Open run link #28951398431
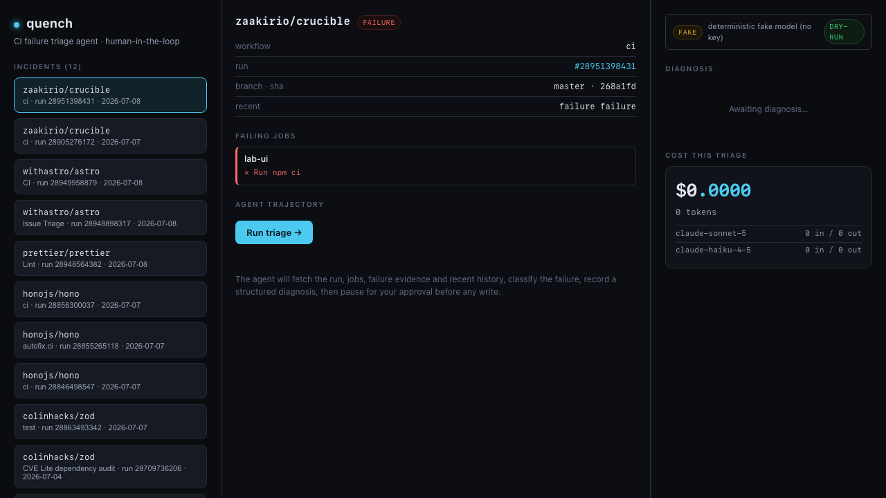 605,66
